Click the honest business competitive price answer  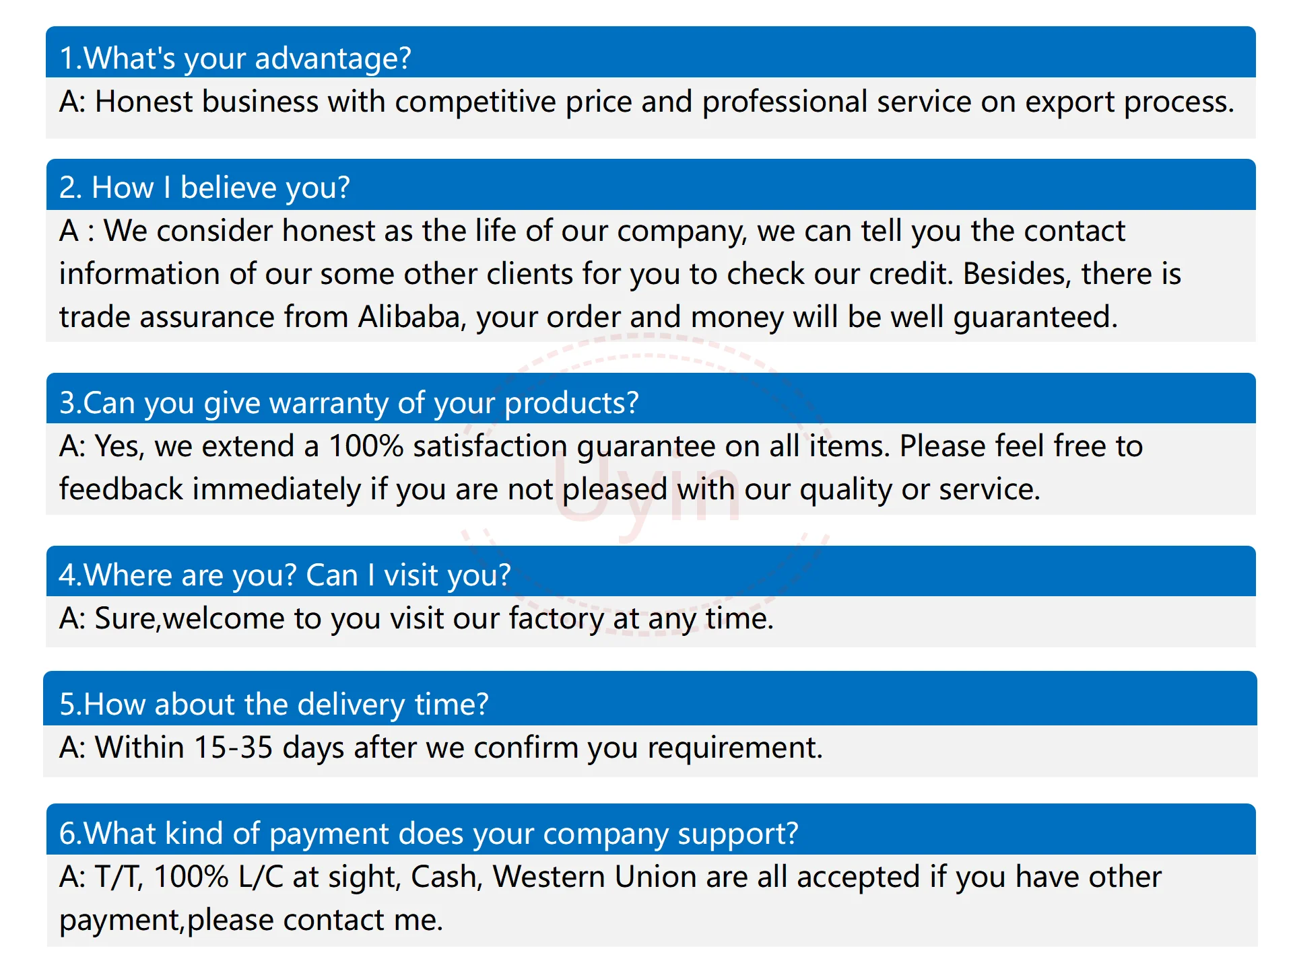pos(646,102)
